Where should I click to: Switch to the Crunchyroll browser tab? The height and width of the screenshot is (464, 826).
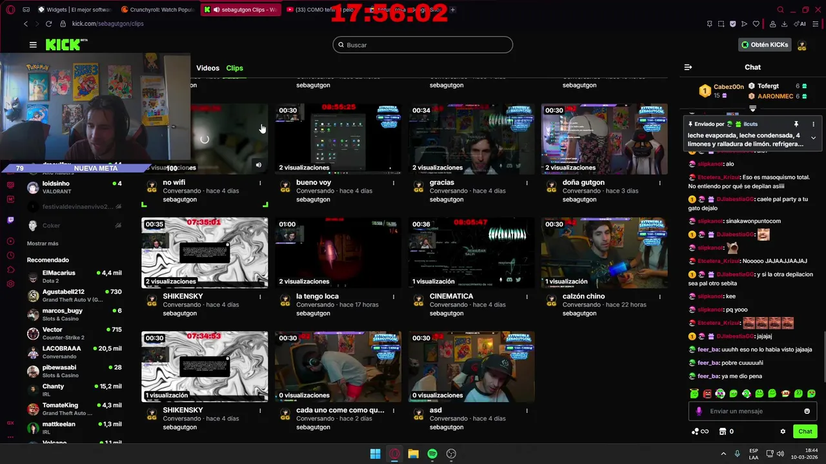[x=157, y=10]
